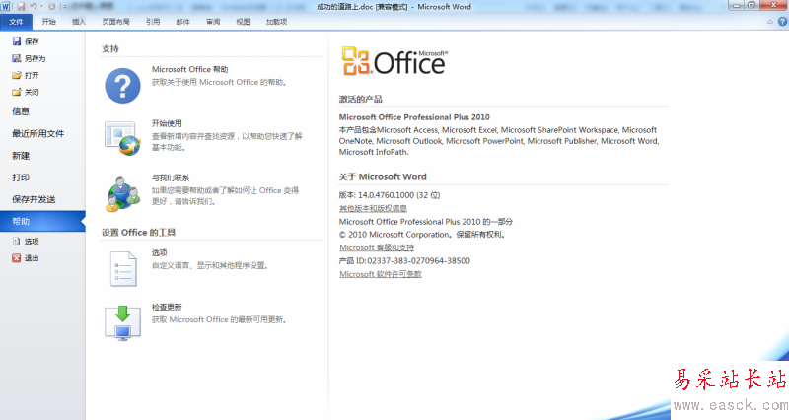Open the quick access toolbar customize dropdown
Viewport: 789px width, 420px height.
click(x=64, y=7)
